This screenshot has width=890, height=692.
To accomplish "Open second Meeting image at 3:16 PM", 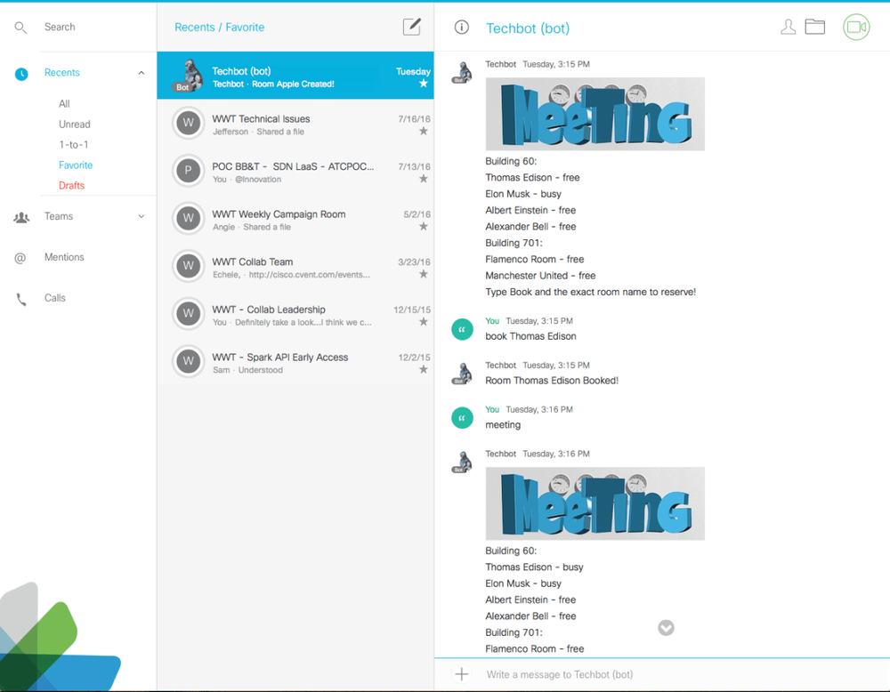I will (595, 503).
